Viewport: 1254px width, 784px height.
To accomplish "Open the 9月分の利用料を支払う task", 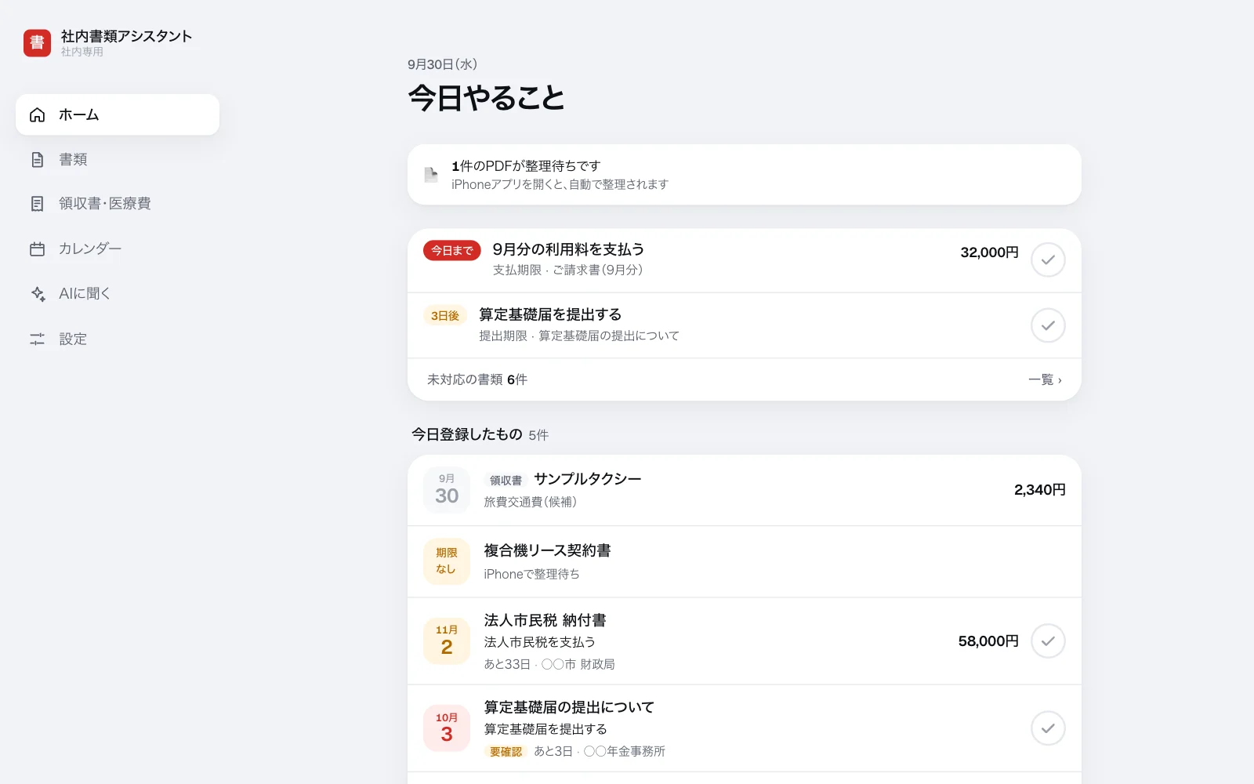I will [x=745, y=260].
